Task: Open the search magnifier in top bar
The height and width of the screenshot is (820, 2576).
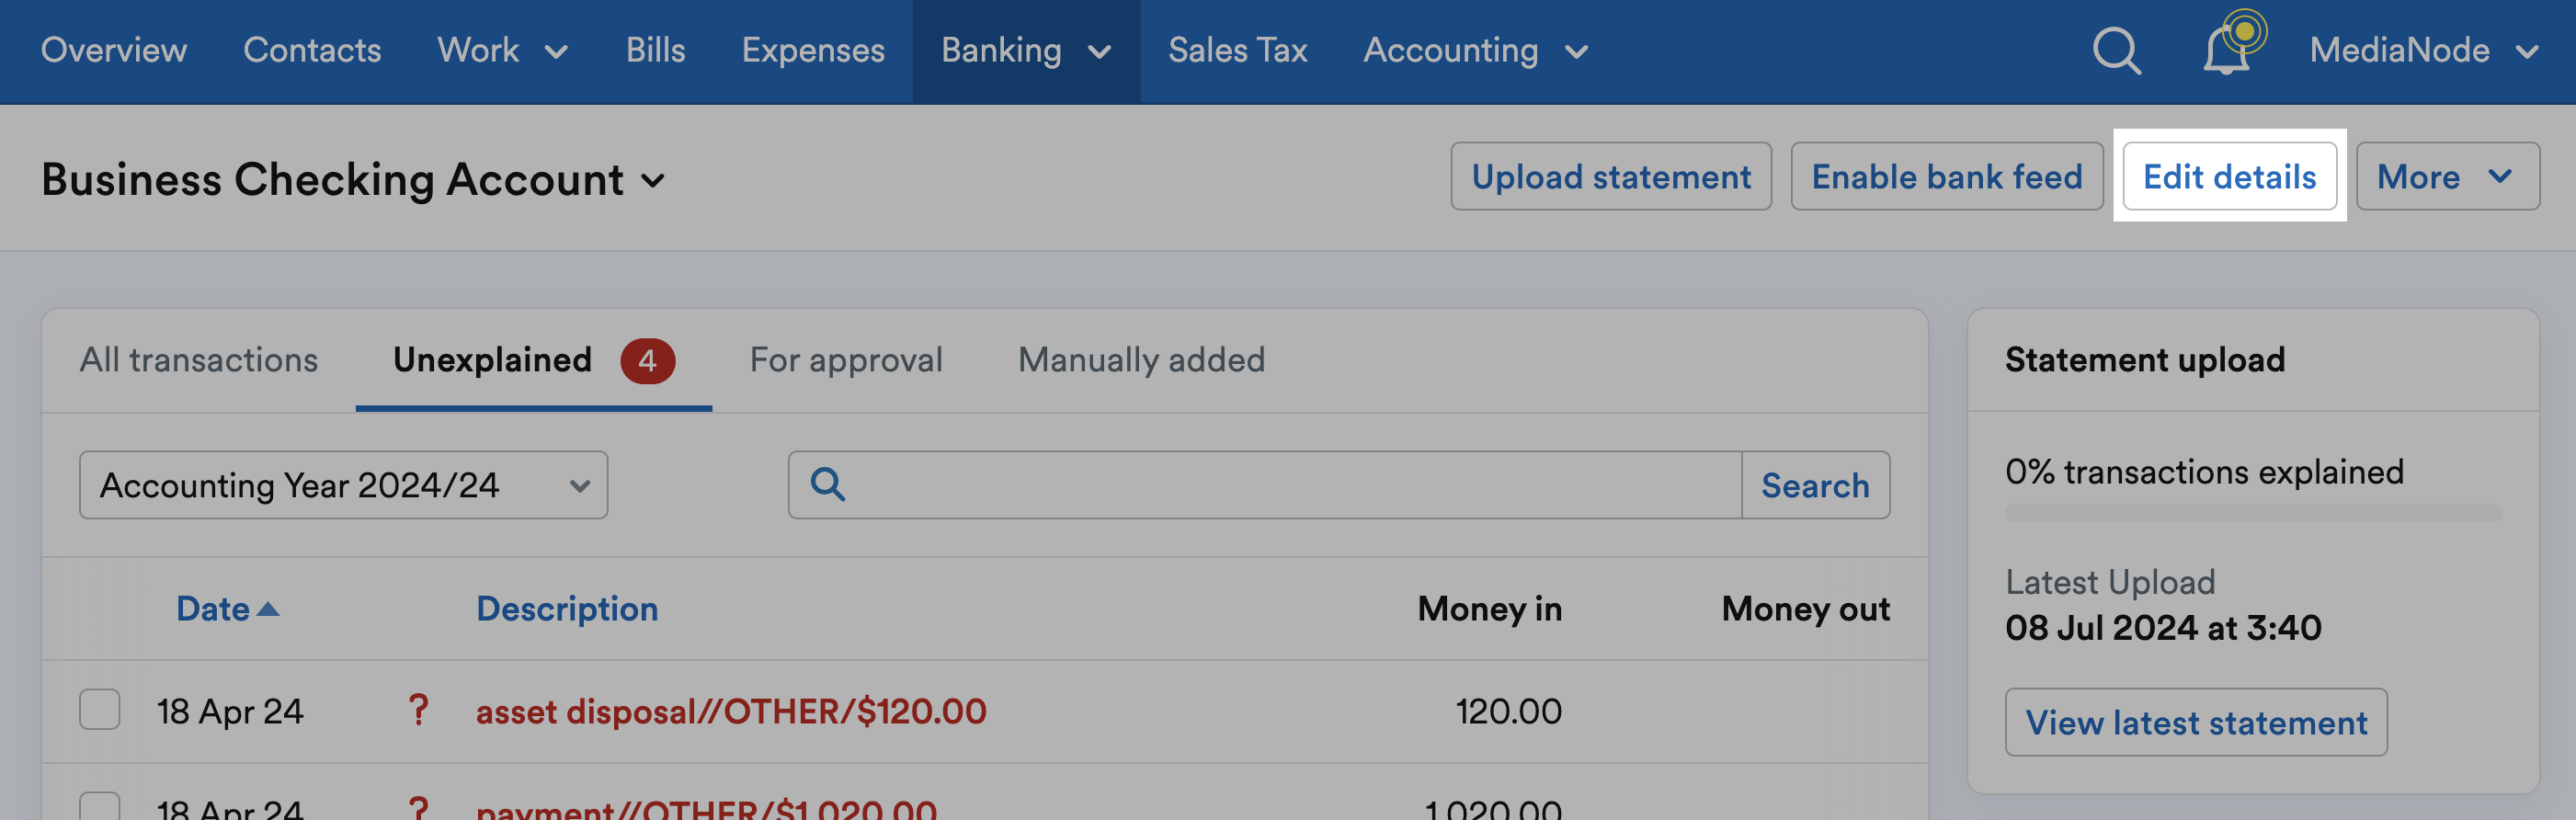Action: pos(2116,50)
